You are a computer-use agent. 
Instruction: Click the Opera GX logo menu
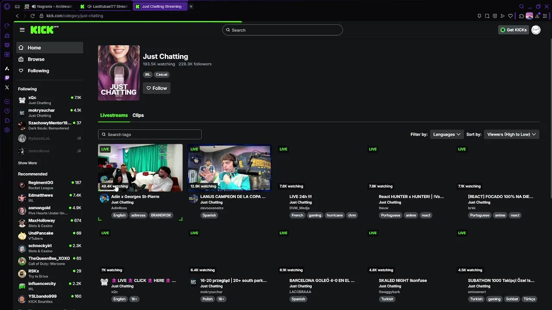tap(7, 6)
